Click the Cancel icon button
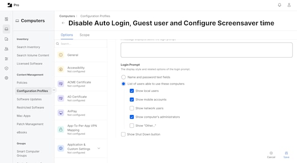The height and width of the screenshot is (163, 297). (x=271, y=155)
